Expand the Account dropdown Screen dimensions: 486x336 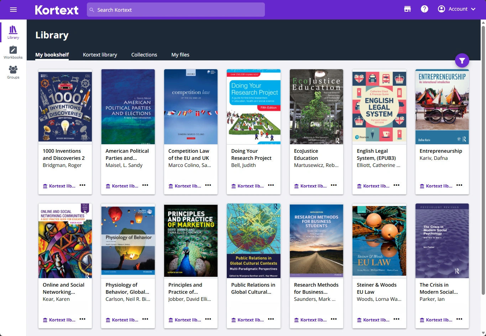(x=457, y=9)
